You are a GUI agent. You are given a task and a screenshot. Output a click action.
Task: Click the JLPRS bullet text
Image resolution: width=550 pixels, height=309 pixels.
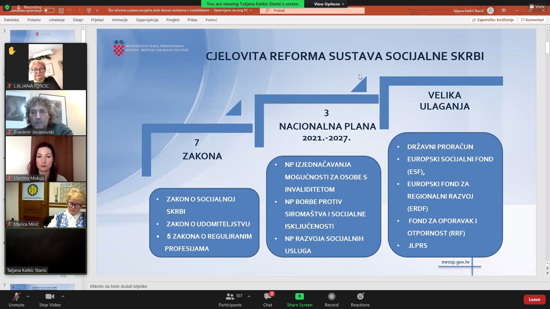tap(418, 245)
